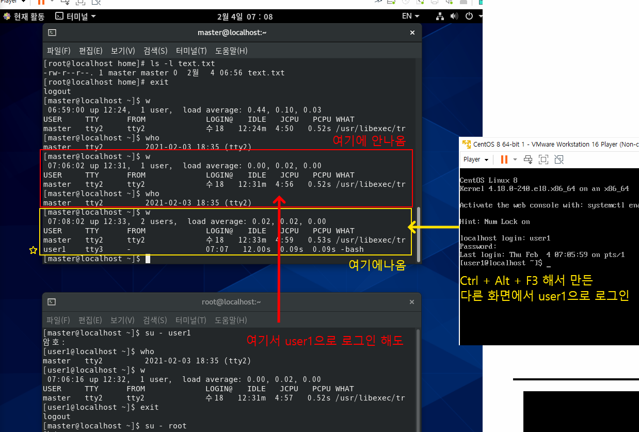Click the clock showing 2월 4일 07:08

tap(245, 17)
